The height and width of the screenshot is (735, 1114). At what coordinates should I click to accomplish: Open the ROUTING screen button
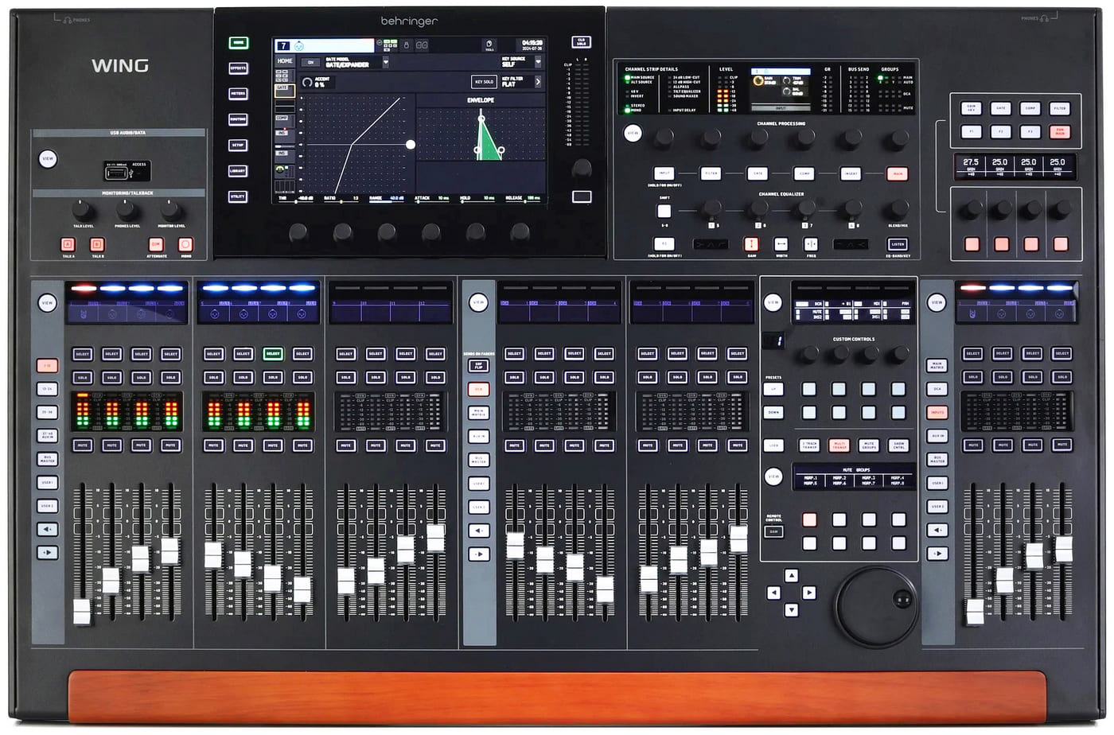click(x=238, y=119)
